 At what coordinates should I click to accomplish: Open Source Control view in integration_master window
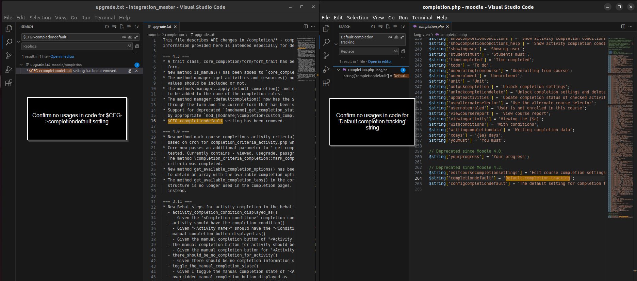tap(9, 56)
